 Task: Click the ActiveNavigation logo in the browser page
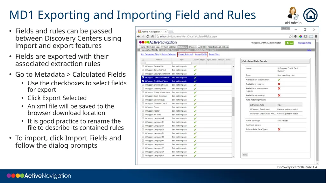pos(158,42)
